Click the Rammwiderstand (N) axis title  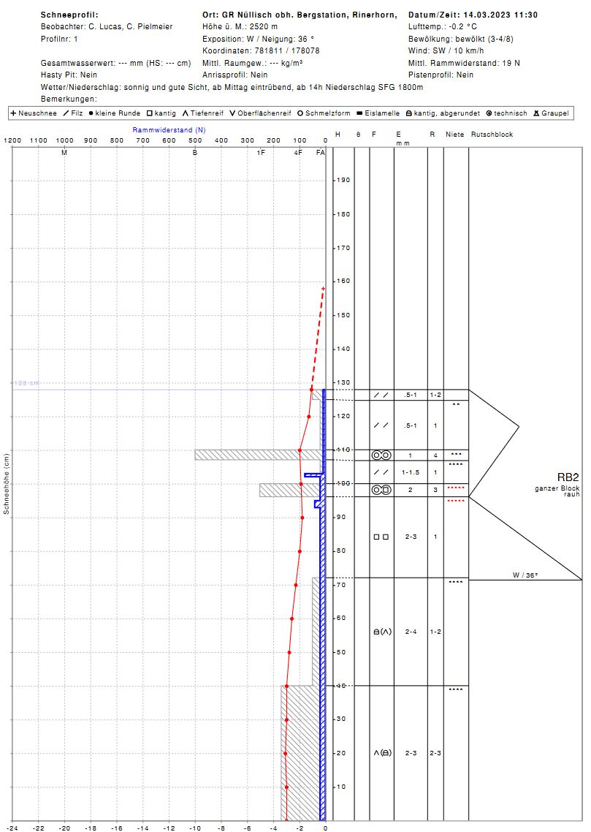(169, 129)
